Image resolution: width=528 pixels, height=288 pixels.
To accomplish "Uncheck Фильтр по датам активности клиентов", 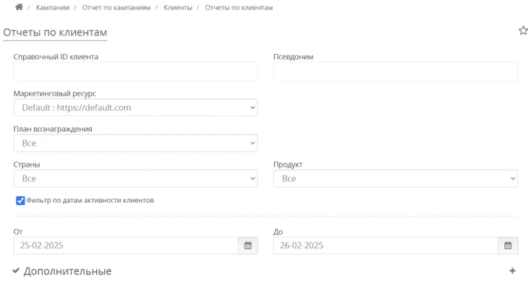I will point(20,201).
